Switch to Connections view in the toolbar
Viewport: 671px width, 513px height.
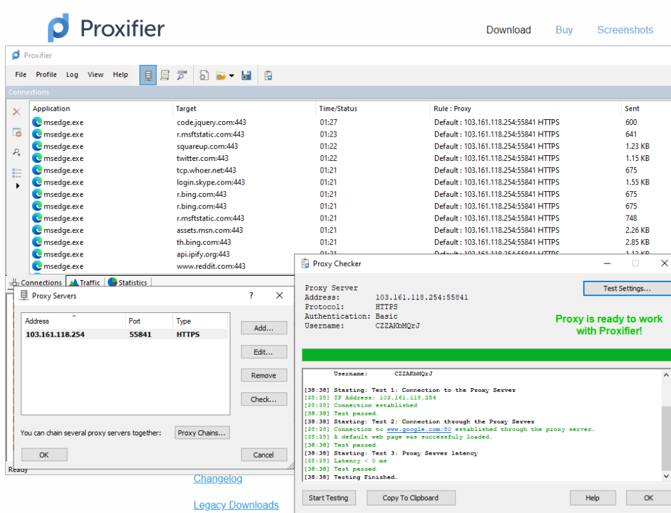[x=148, y=75]
